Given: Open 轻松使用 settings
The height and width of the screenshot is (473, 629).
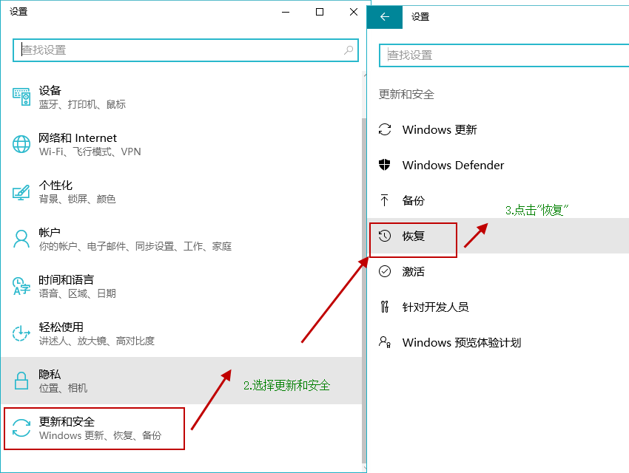Looking at the screenshot, I should coord(181,333).
